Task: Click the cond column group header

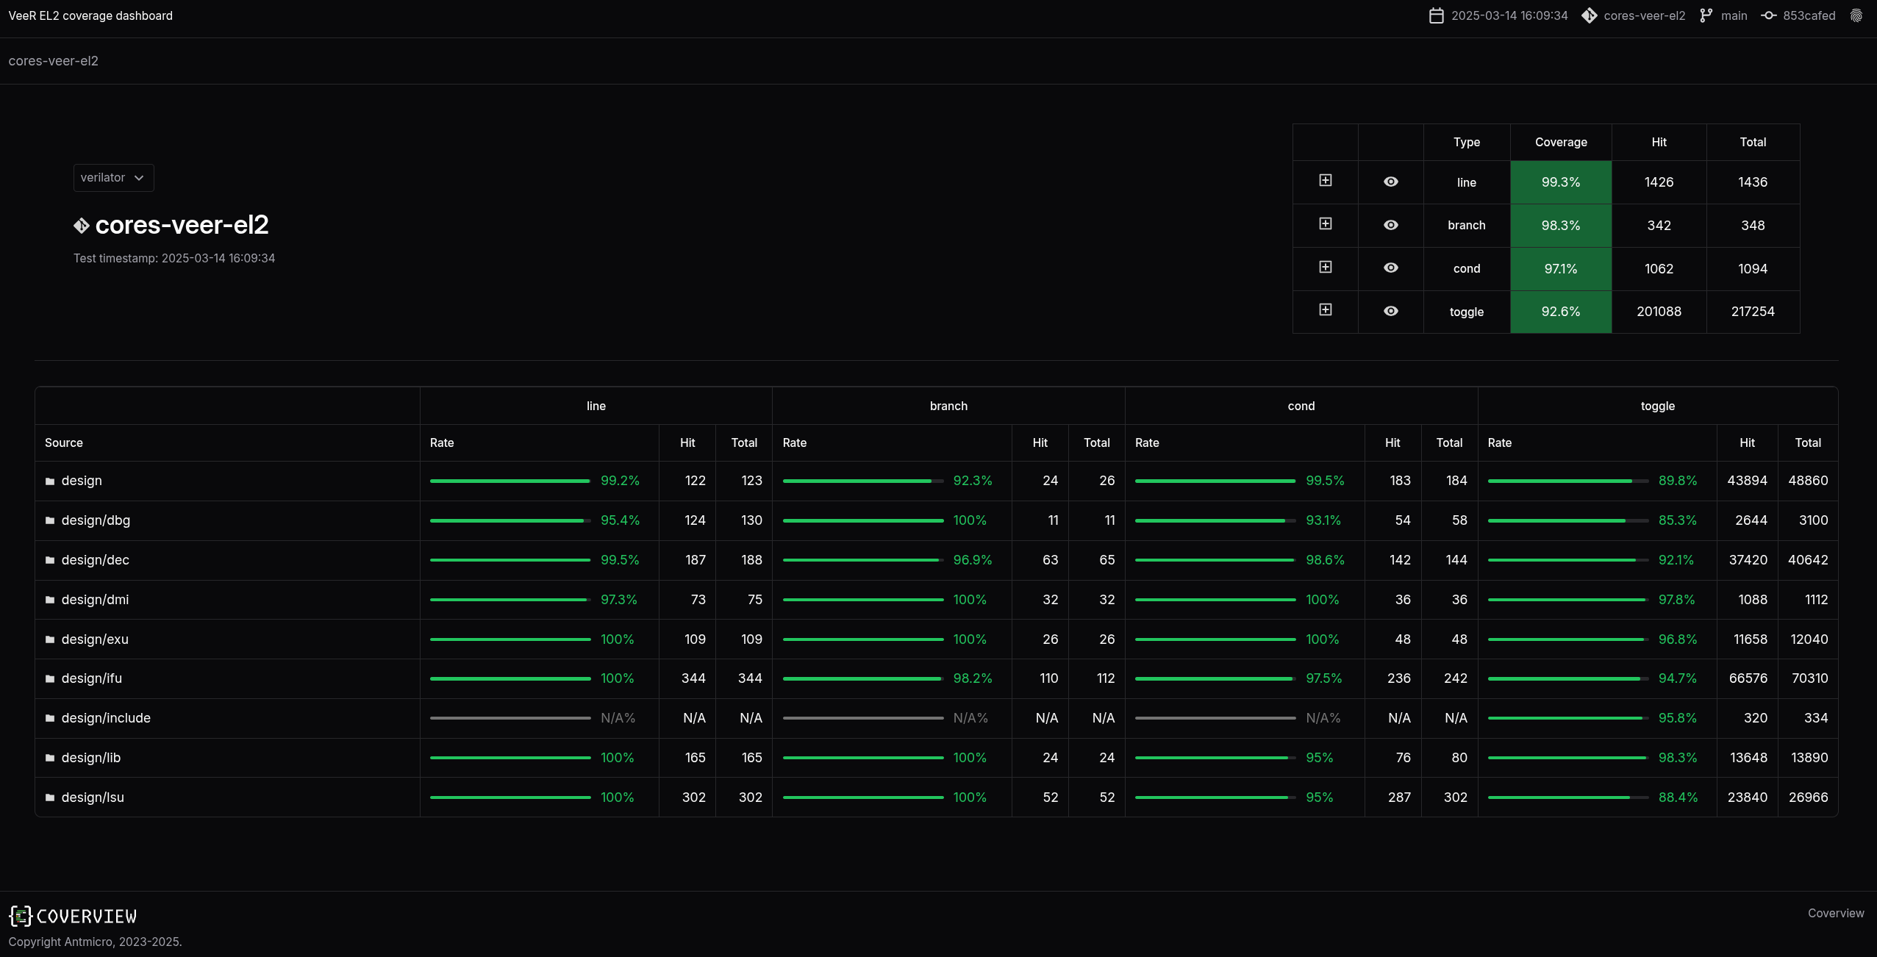Action: [x=1301, y=406]
